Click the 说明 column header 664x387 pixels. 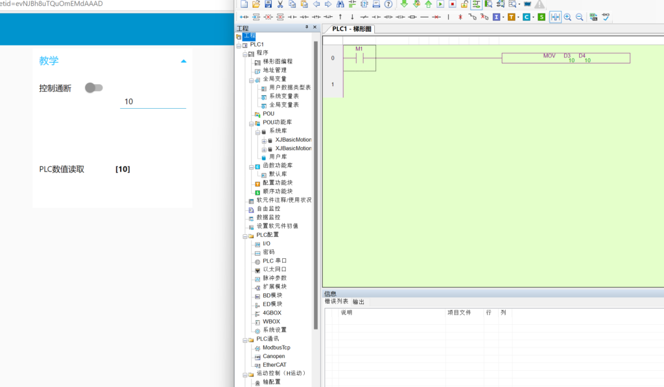(346, 313)
